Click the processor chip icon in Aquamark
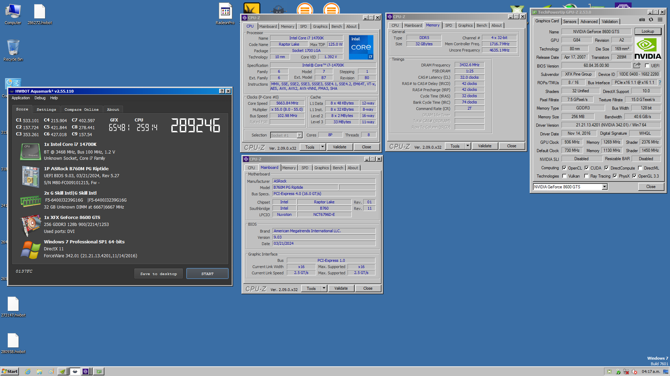670x376 pixels. [x=30, y=152]
